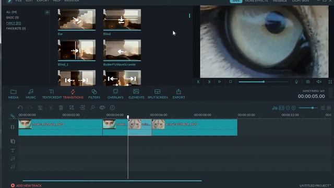Zoom in the timeline with plus icon
Image resolution: width=334 pixels, height=188 pixels.
coord(294,108)
